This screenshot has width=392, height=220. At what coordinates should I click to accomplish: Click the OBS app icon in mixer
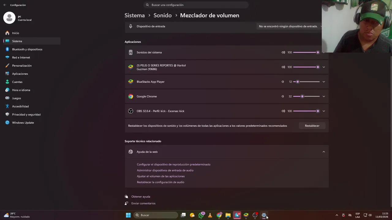point(131,111)
